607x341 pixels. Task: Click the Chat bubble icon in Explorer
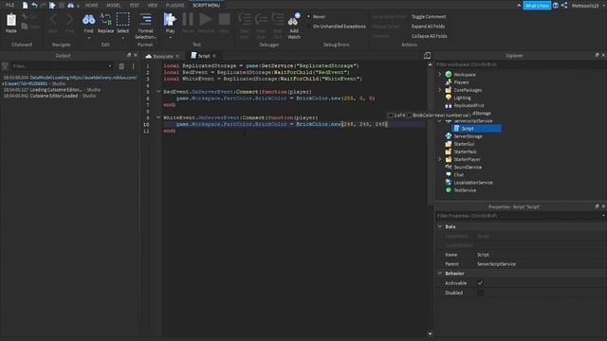(x=449, y=174)
